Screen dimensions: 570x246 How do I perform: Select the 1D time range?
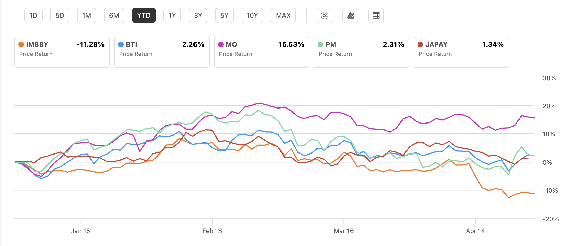pos(33,16)
